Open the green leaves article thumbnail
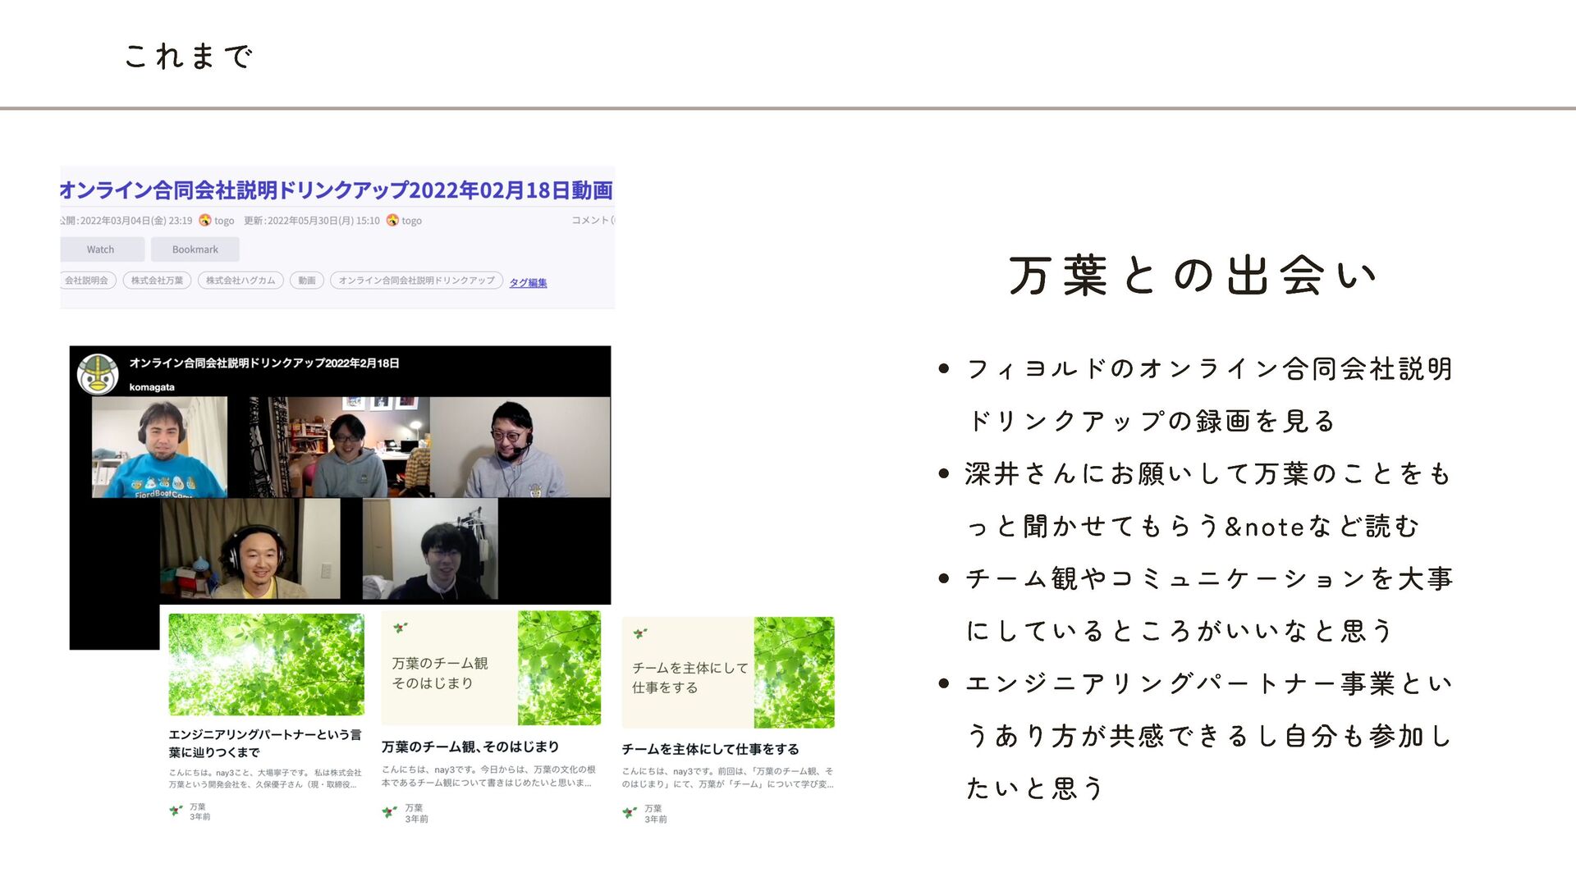Viewport: 1576px width, 886px height. pyautogui.click(x=266, y=664)
